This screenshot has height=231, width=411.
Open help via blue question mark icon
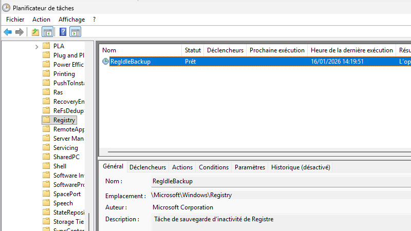coord(63,32)
